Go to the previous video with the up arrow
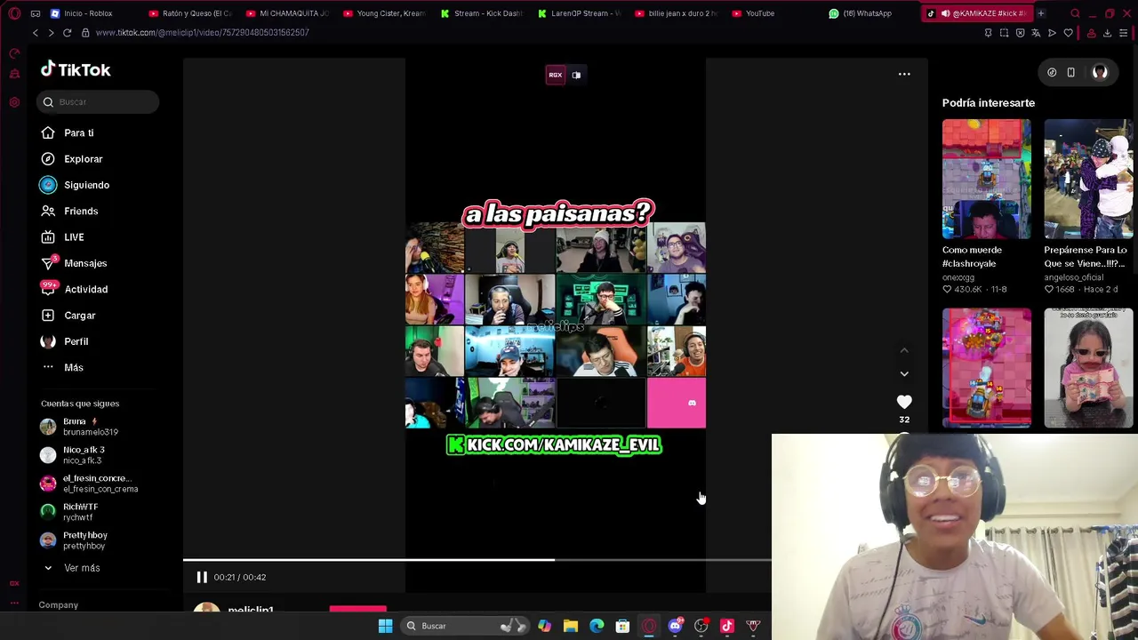This screenshot has width=1138, height=640. tap(904, 351)
